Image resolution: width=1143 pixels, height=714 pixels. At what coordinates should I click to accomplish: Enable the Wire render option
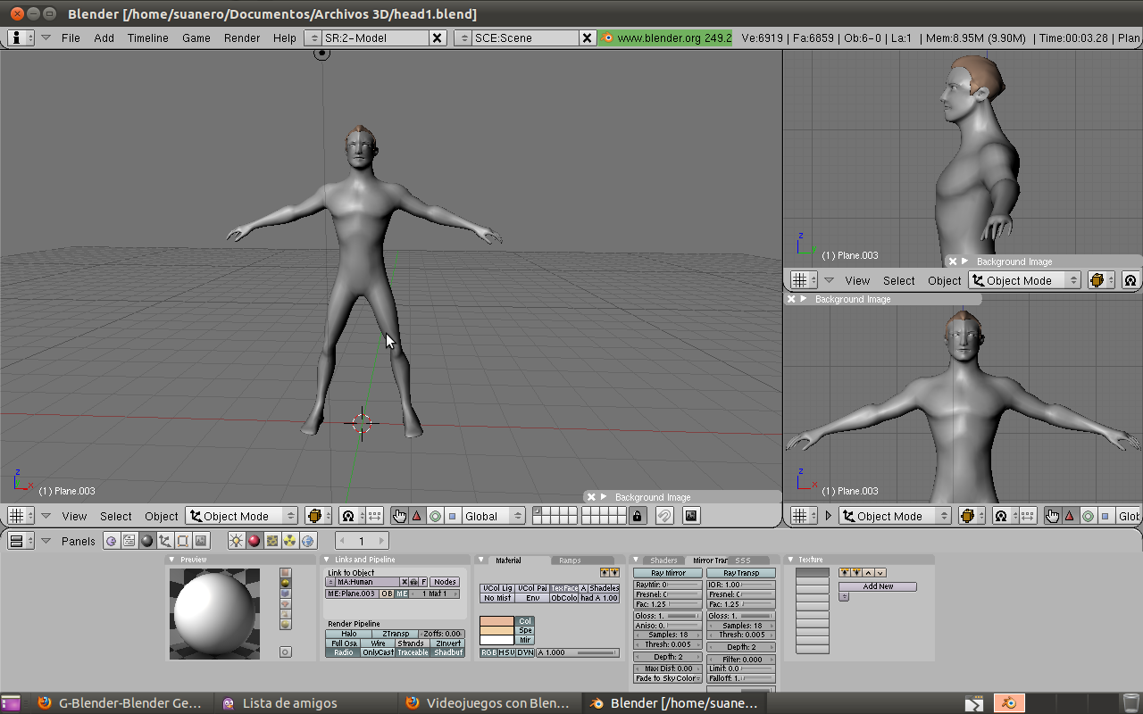point(378,643)
